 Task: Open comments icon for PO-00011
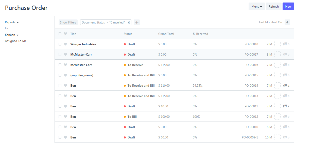[285, 106]
